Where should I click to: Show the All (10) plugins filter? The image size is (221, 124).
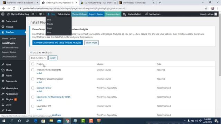point(33,53)
